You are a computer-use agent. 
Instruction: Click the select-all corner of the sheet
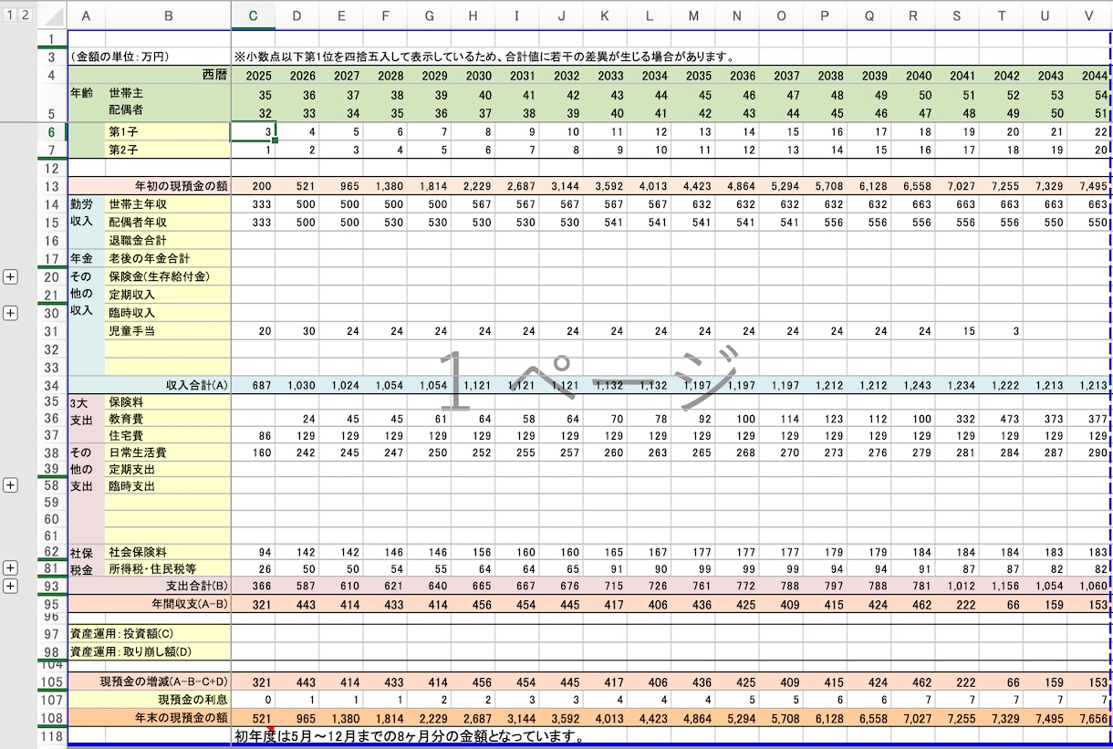click(x=52, y=15)
